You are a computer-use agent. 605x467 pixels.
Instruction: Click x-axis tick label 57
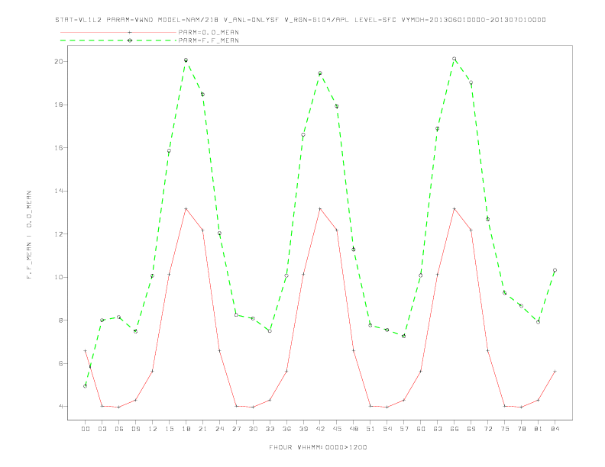coord(404,429)
